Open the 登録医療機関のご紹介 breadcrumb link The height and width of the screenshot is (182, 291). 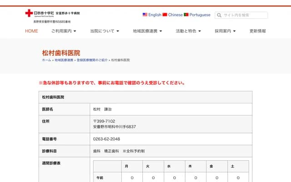92,61
